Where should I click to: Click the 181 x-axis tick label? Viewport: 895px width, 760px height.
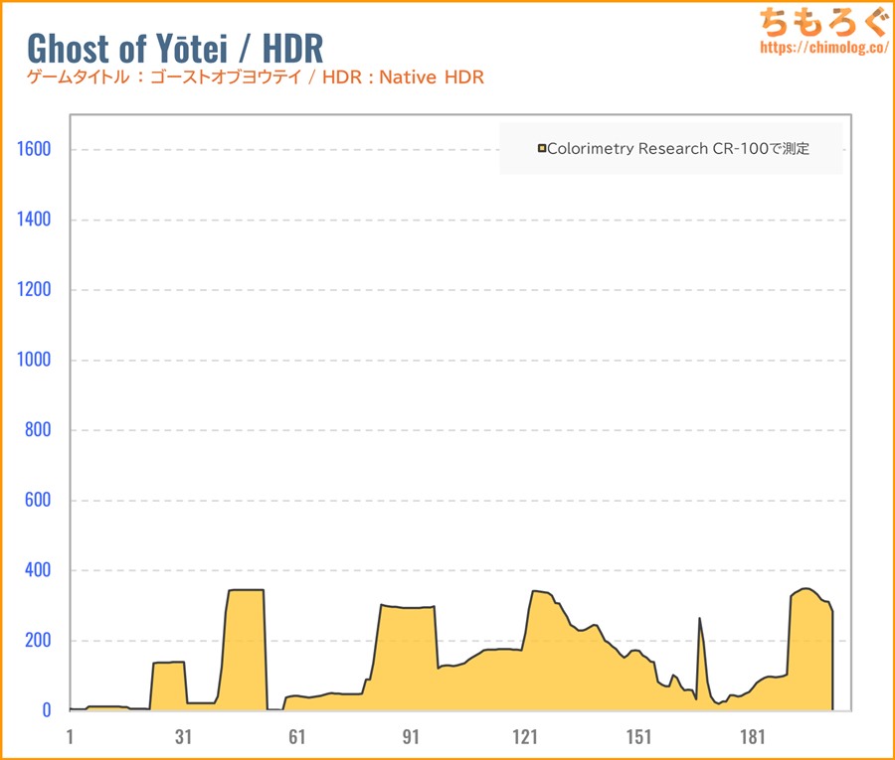tap(753, 737)
